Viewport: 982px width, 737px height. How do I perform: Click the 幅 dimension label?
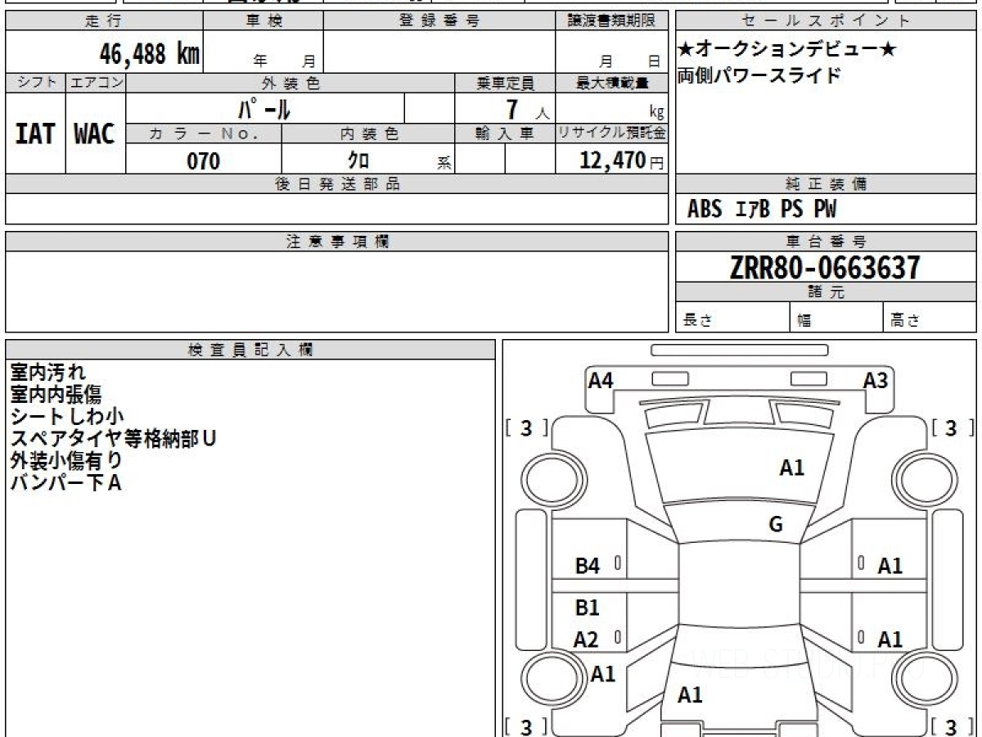tap(804, 321)
